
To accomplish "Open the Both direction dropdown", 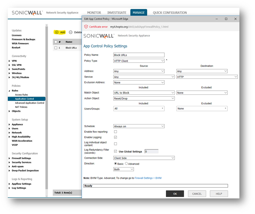I will (124, 169).
